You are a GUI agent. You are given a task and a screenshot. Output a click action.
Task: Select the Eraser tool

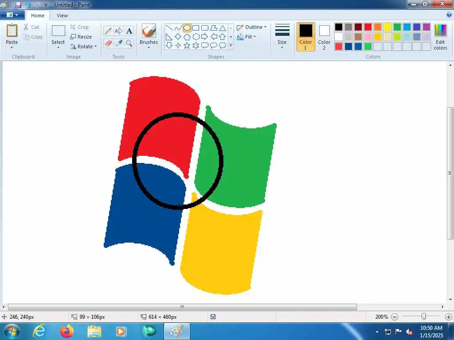pos(108,43)
